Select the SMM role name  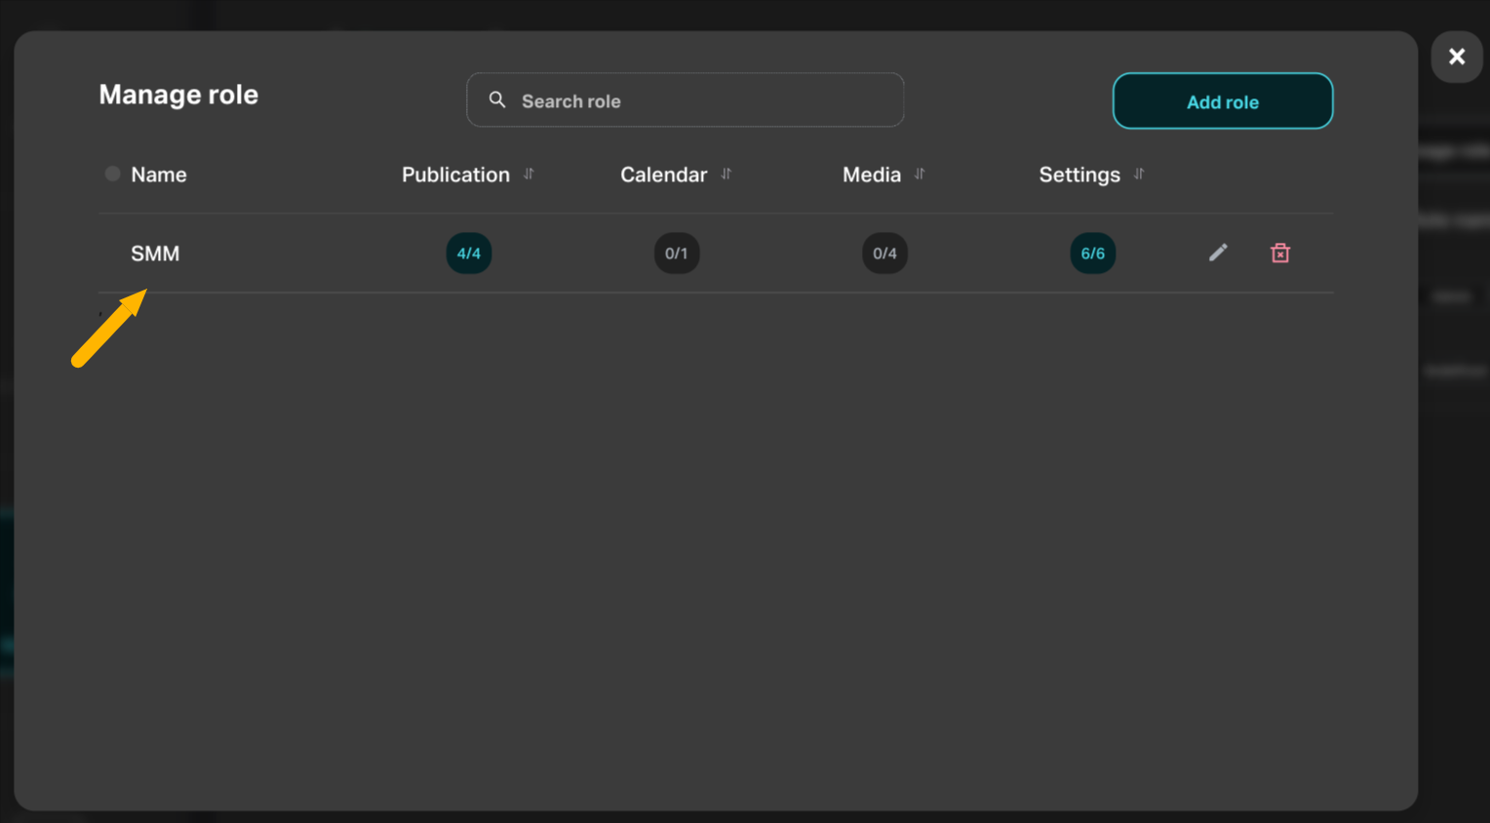click(x=155, y=254)
